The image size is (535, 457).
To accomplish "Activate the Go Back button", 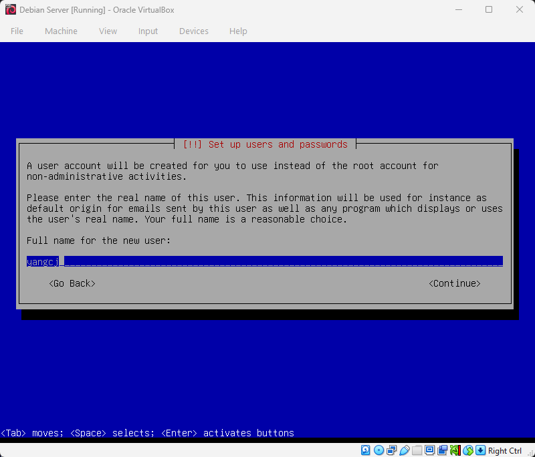I will [x=72, y=283].
